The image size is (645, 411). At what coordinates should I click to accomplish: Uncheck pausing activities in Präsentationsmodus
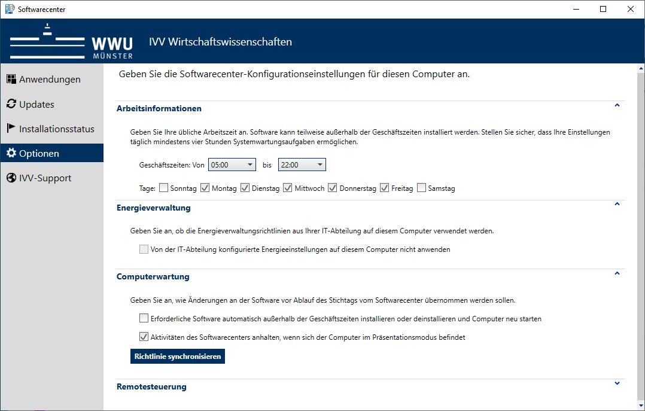pyautogui.click(x=144, y=337)
